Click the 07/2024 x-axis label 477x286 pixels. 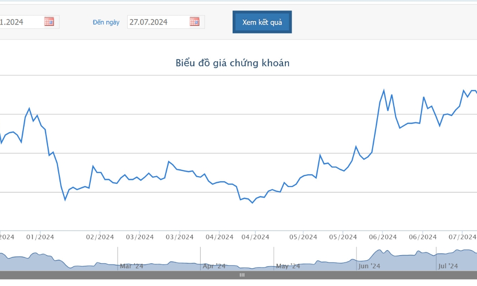(x=462, y=237)
